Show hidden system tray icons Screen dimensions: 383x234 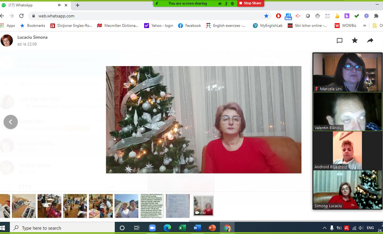[324, 228]
